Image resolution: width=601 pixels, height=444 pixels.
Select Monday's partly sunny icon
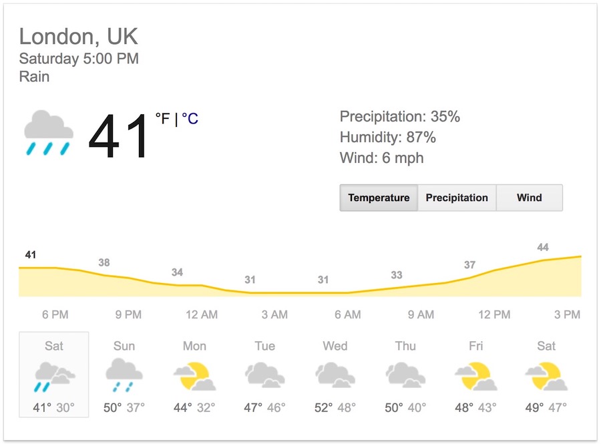195,376
